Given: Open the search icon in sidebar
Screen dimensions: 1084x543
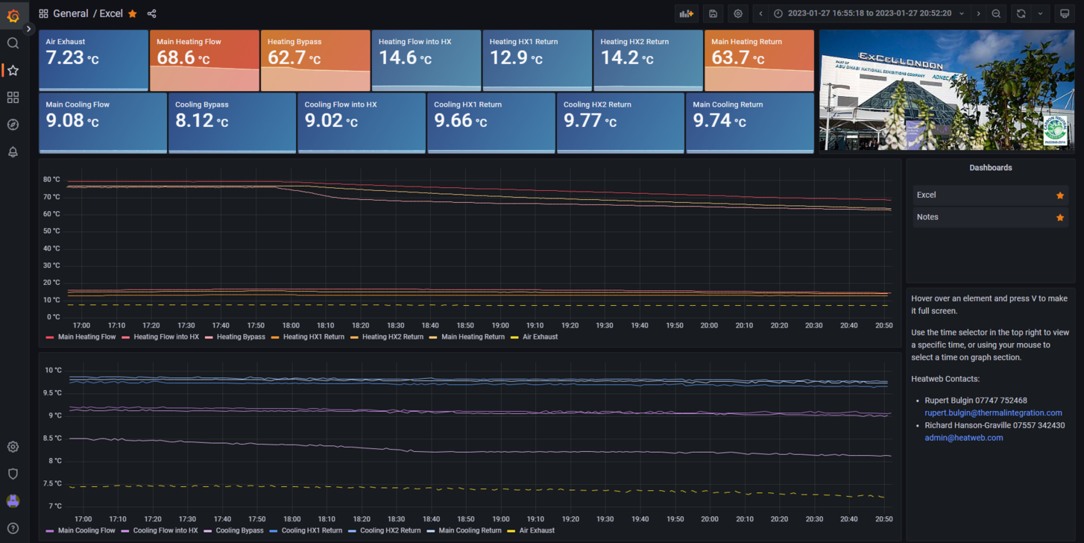Looking at the screenshot, I should pyautogui.click(x=13, y=43).
